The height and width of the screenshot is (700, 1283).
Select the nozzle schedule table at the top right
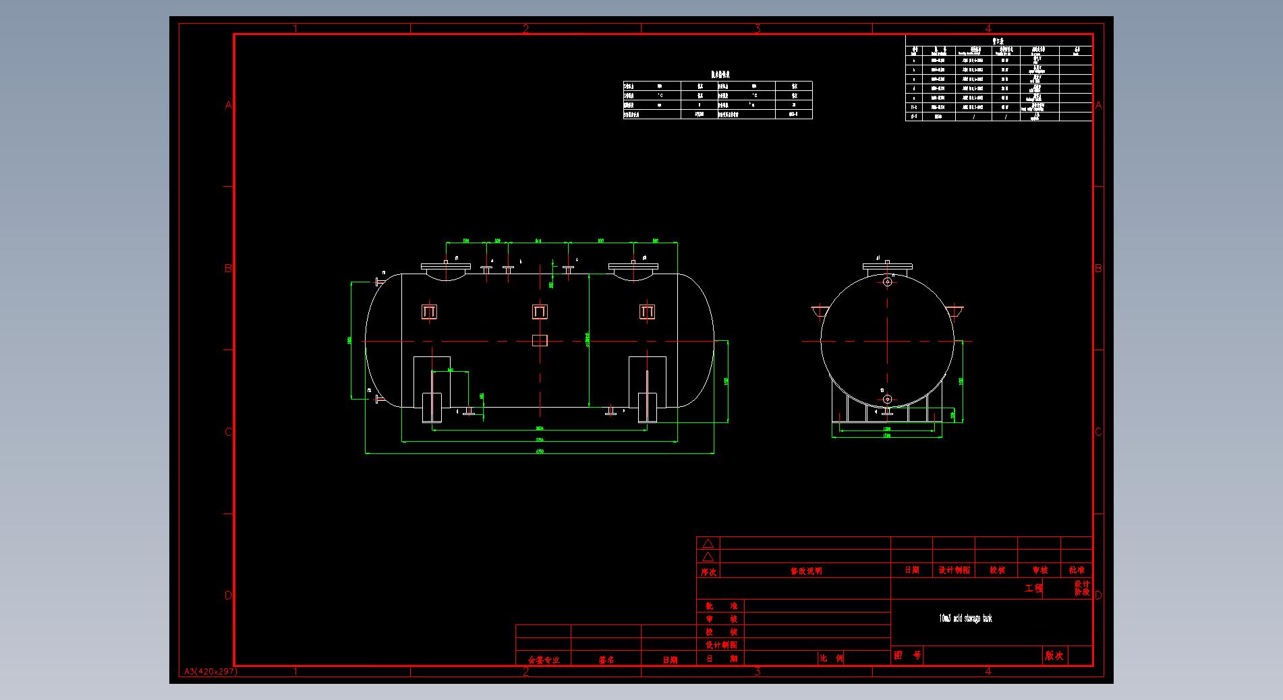point(998,79)
